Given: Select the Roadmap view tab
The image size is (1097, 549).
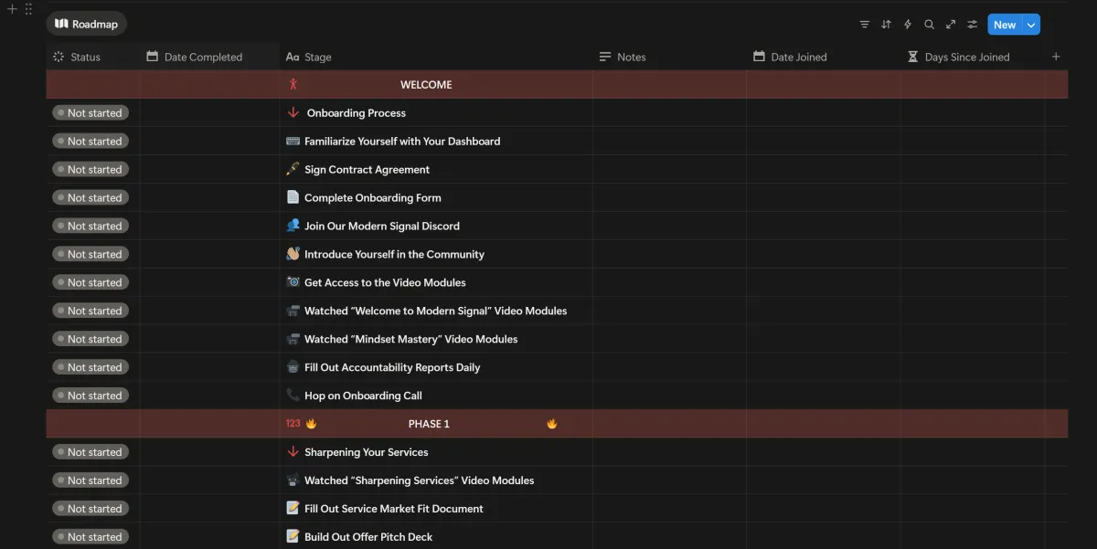Looking at the screenshot, I should tap(87, 24).
